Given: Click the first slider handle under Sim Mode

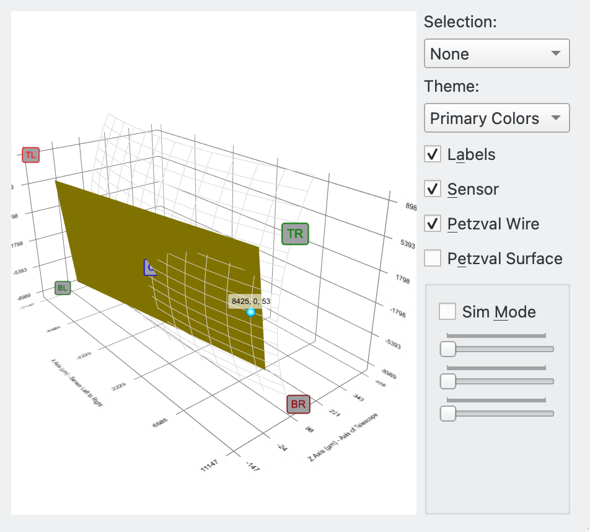Looking at the screenshot, I should 447,349.
